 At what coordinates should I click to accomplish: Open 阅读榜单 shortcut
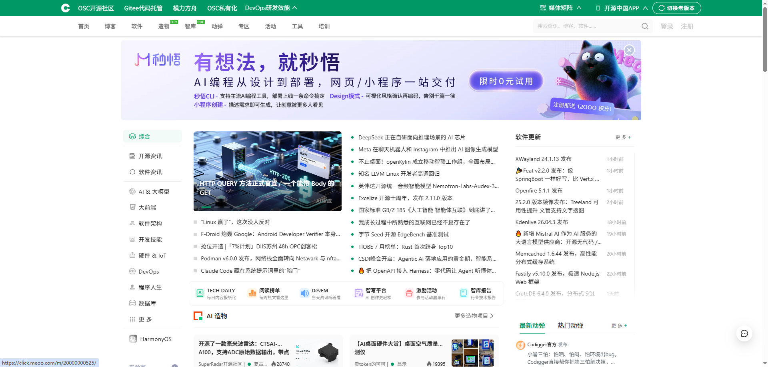(x=268, y=294)
